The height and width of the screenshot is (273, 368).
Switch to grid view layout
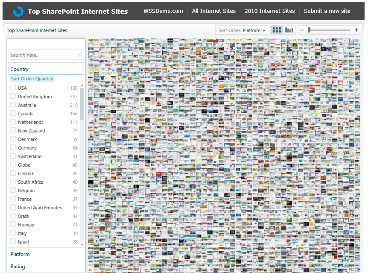(277, 30)
